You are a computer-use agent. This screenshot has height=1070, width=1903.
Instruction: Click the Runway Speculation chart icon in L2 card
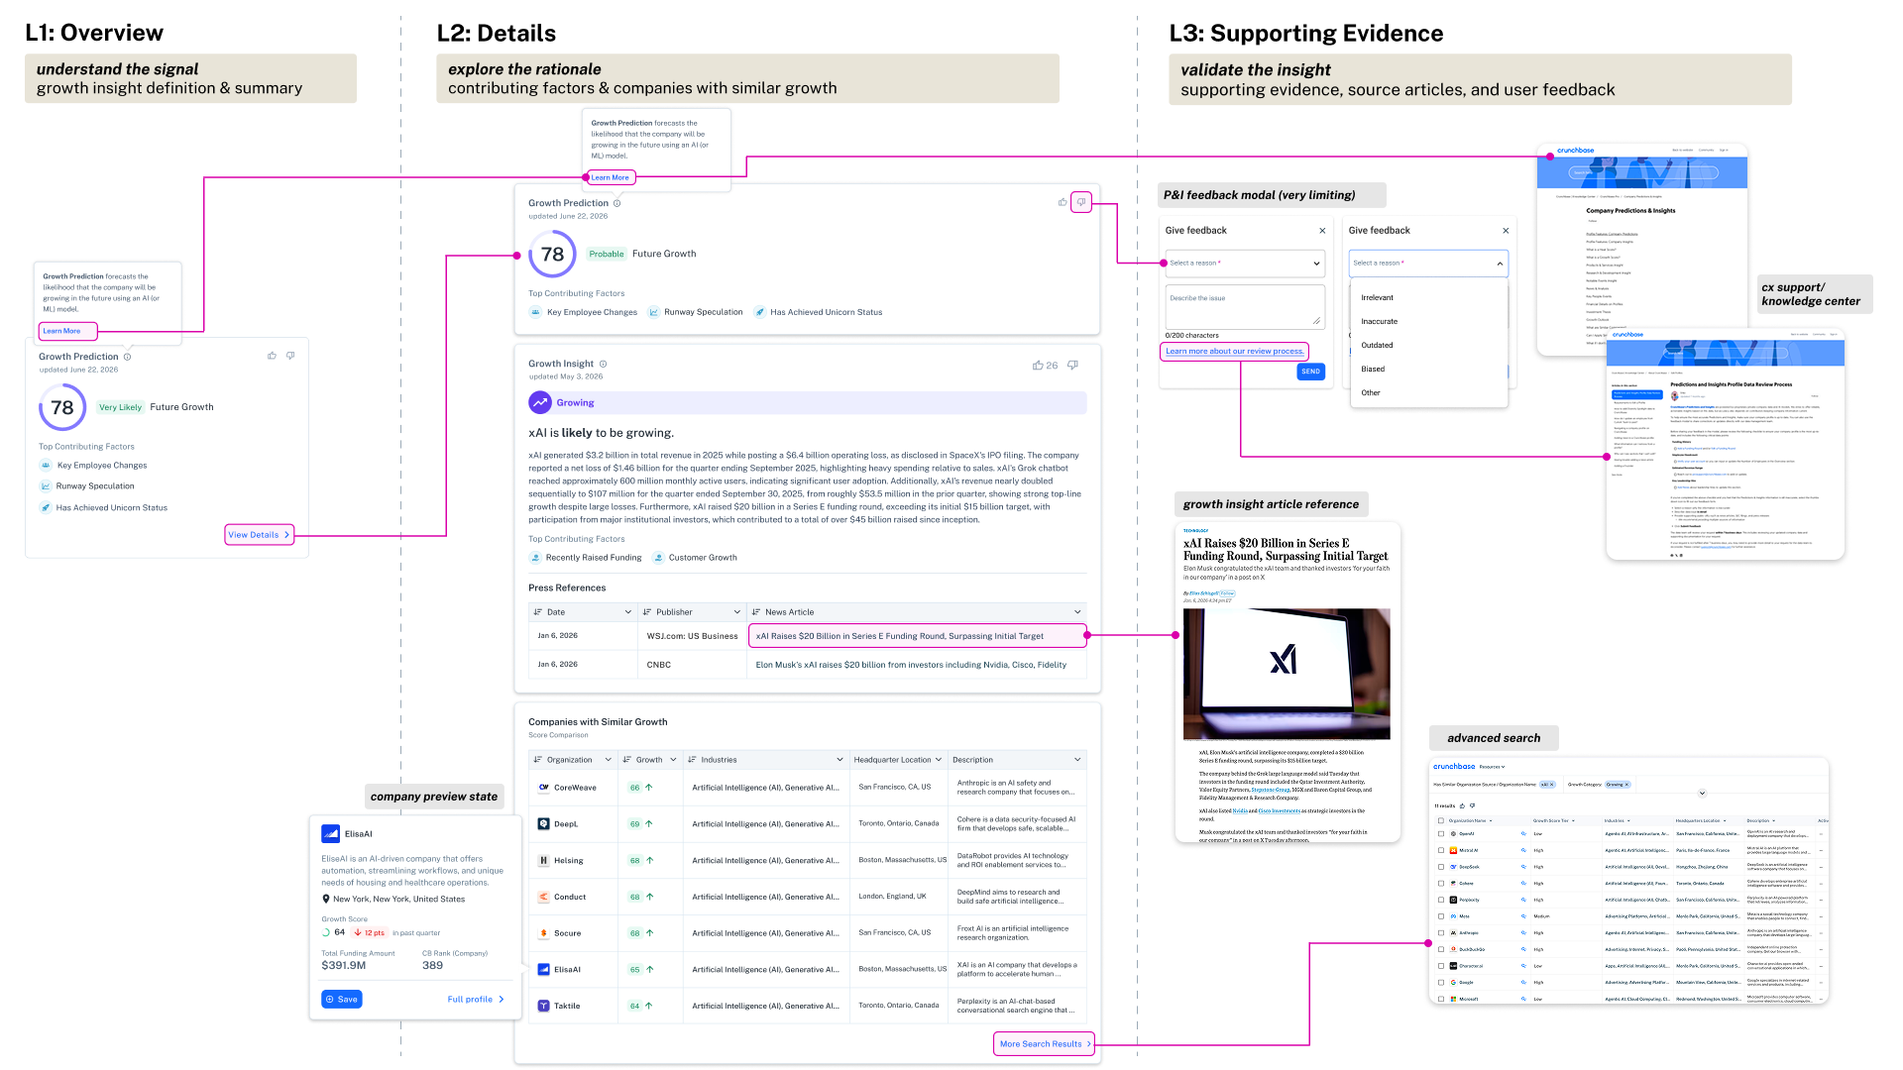point(654,312)
